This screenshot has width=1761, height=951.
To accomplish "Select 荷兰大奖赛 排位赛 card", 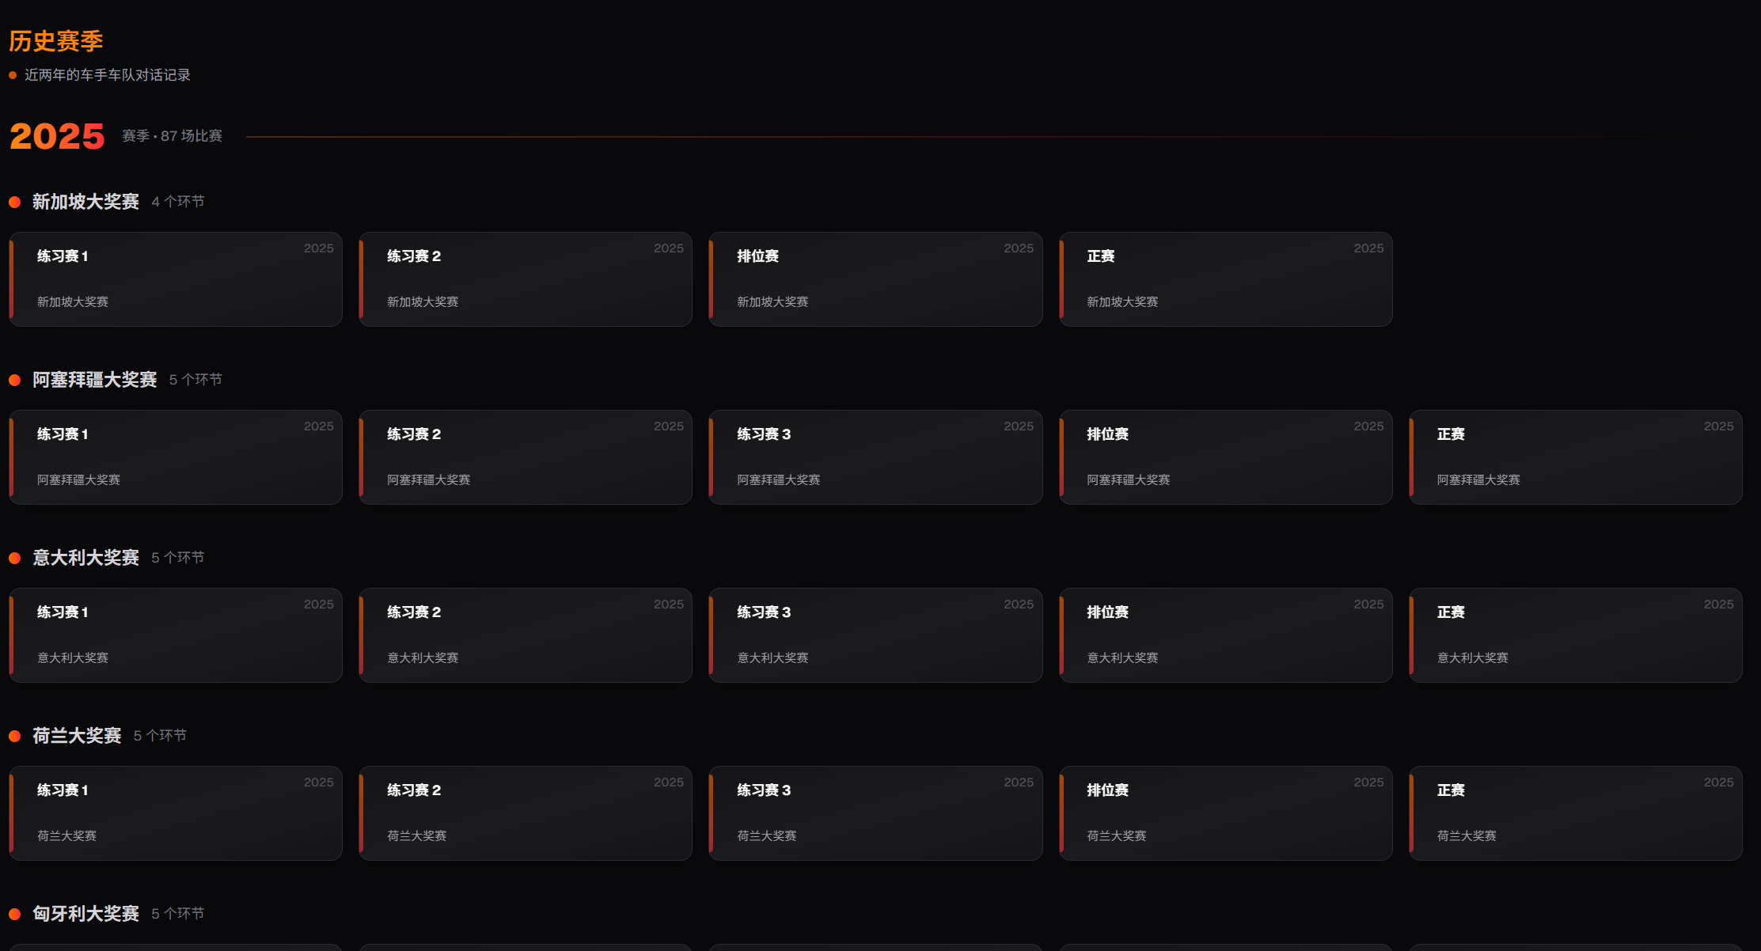I will [x=1225, y=813].
